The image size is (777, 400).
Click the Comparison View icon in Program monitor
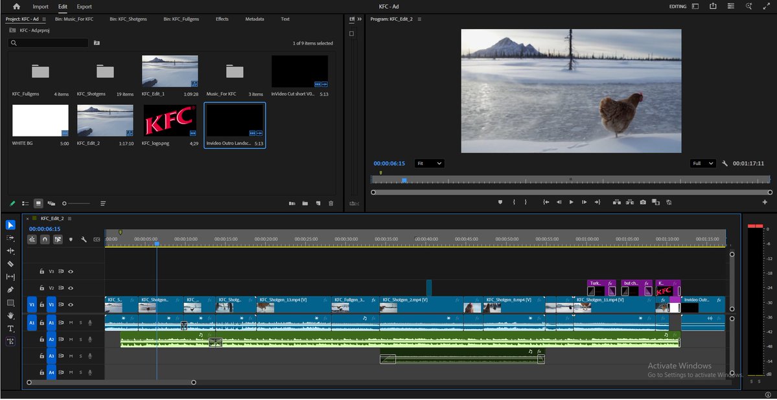point(656,202)
